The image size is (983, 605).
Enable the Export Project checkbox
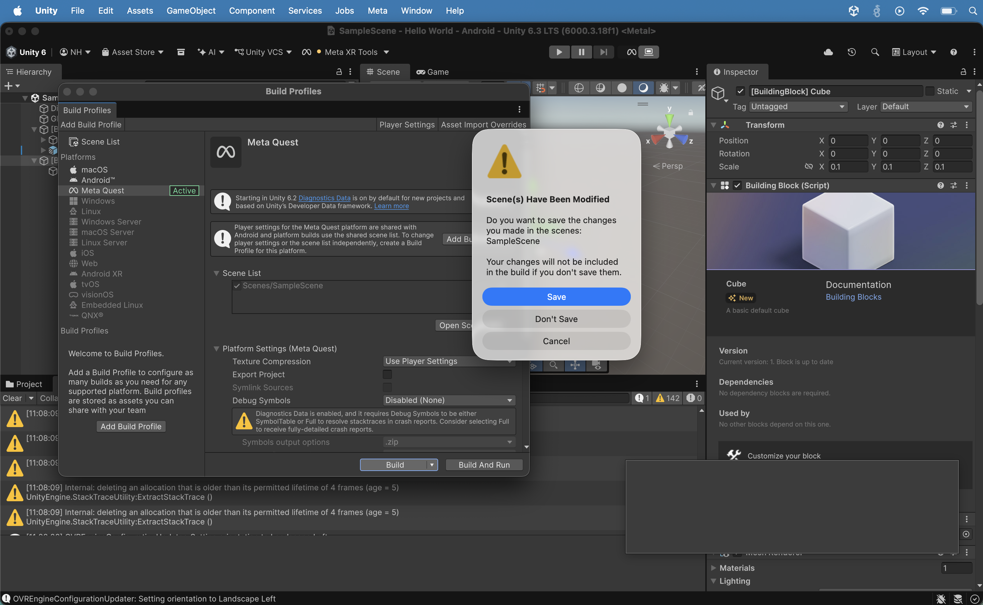tap(387, 374)
